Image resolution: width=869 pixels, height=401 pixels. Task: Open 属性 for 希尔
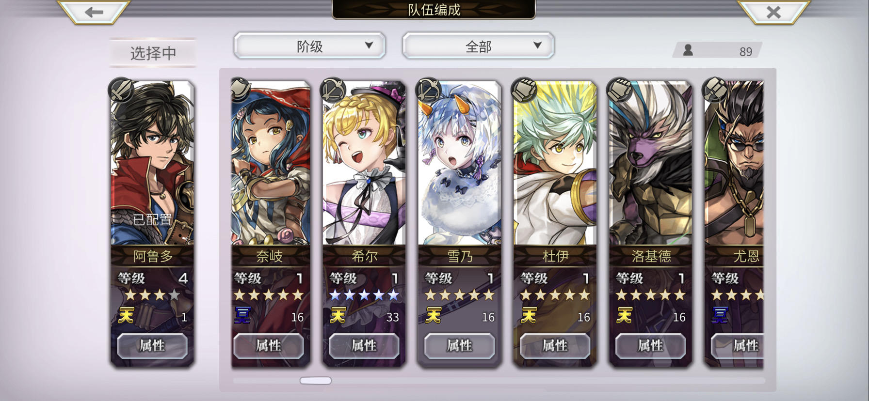[364, 345]
